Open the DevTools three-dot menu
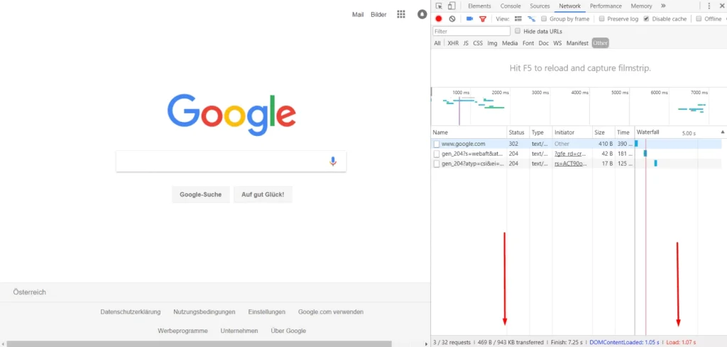The height and width of the screenshot is (347, 727). point(709,6)
